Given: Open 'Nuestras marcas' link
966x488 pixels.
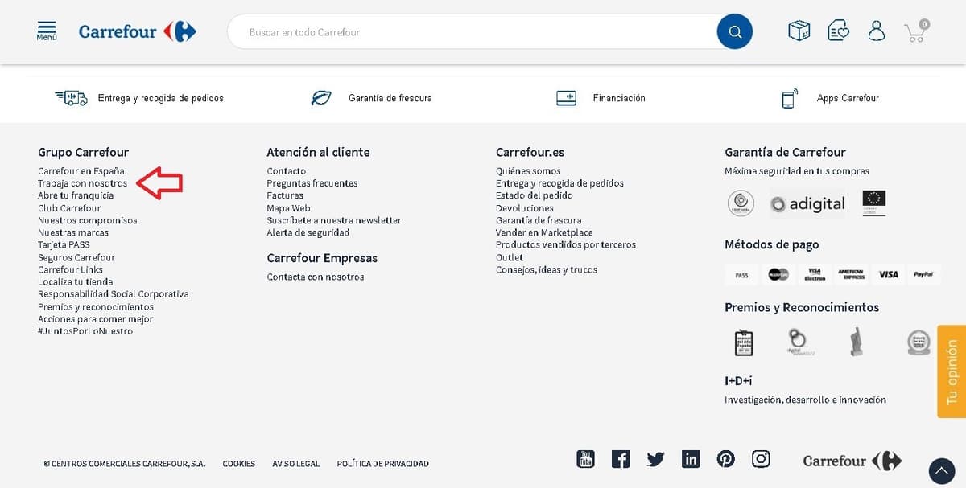Looking at the screenshot, I should click(73, 232).
